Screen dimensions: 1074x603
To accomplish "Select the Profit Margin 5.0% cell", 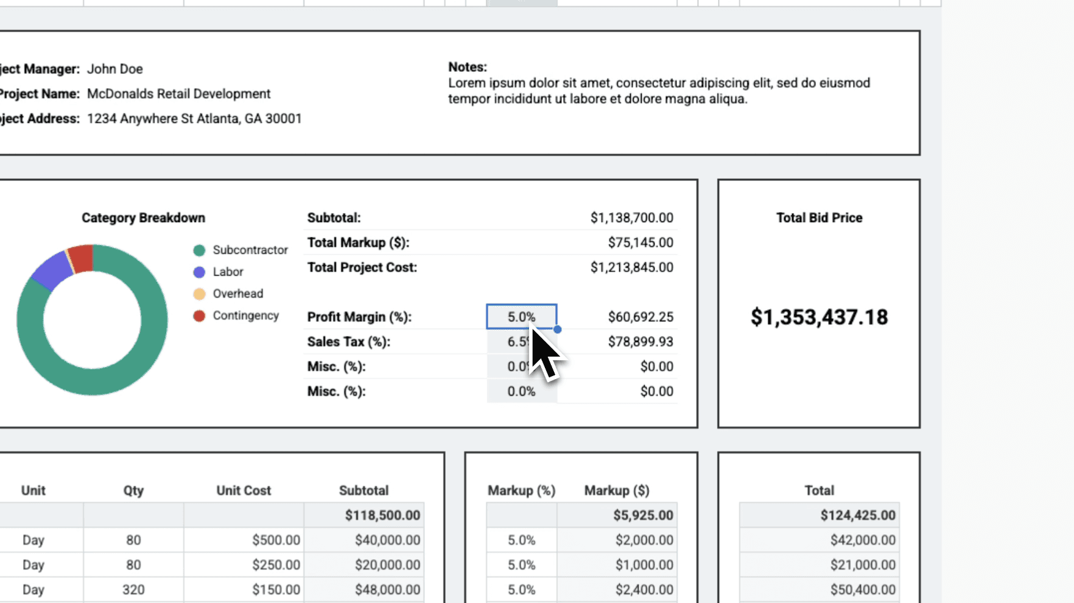I will tap(521, 316).
